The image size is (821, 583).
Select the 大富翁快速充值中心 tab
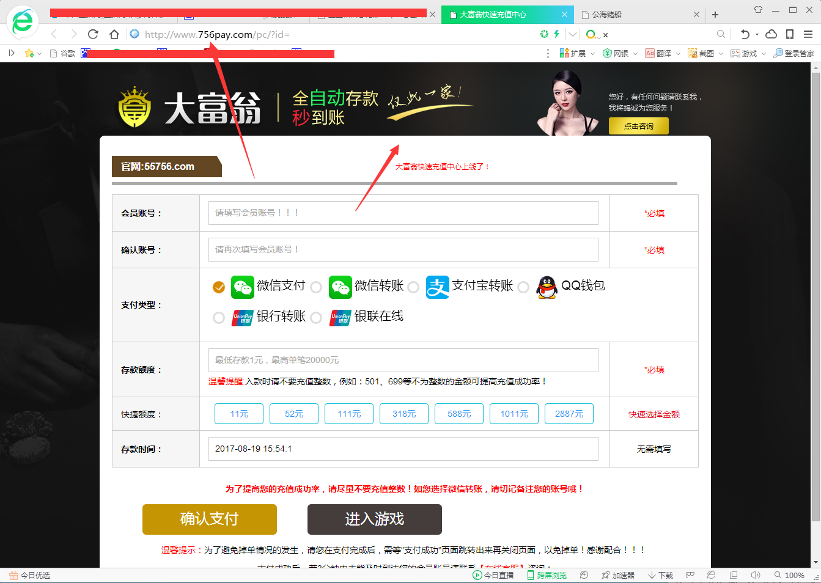tap(501, 15)
